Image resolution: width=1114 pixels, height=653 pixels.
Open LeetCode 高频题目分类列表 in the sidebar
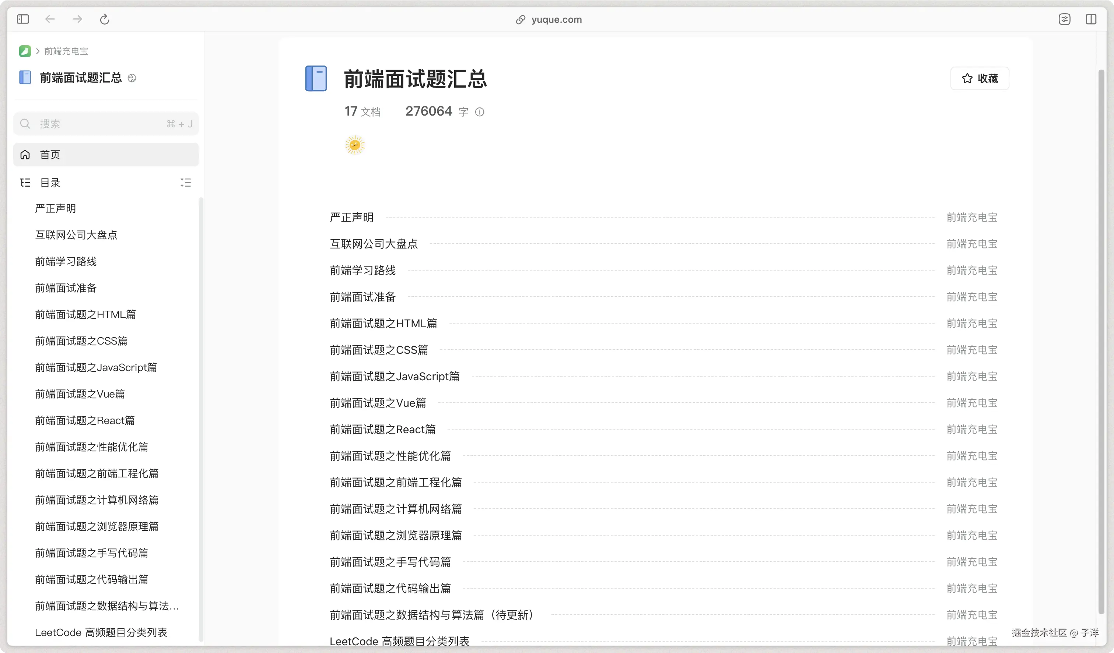[101, 632]
